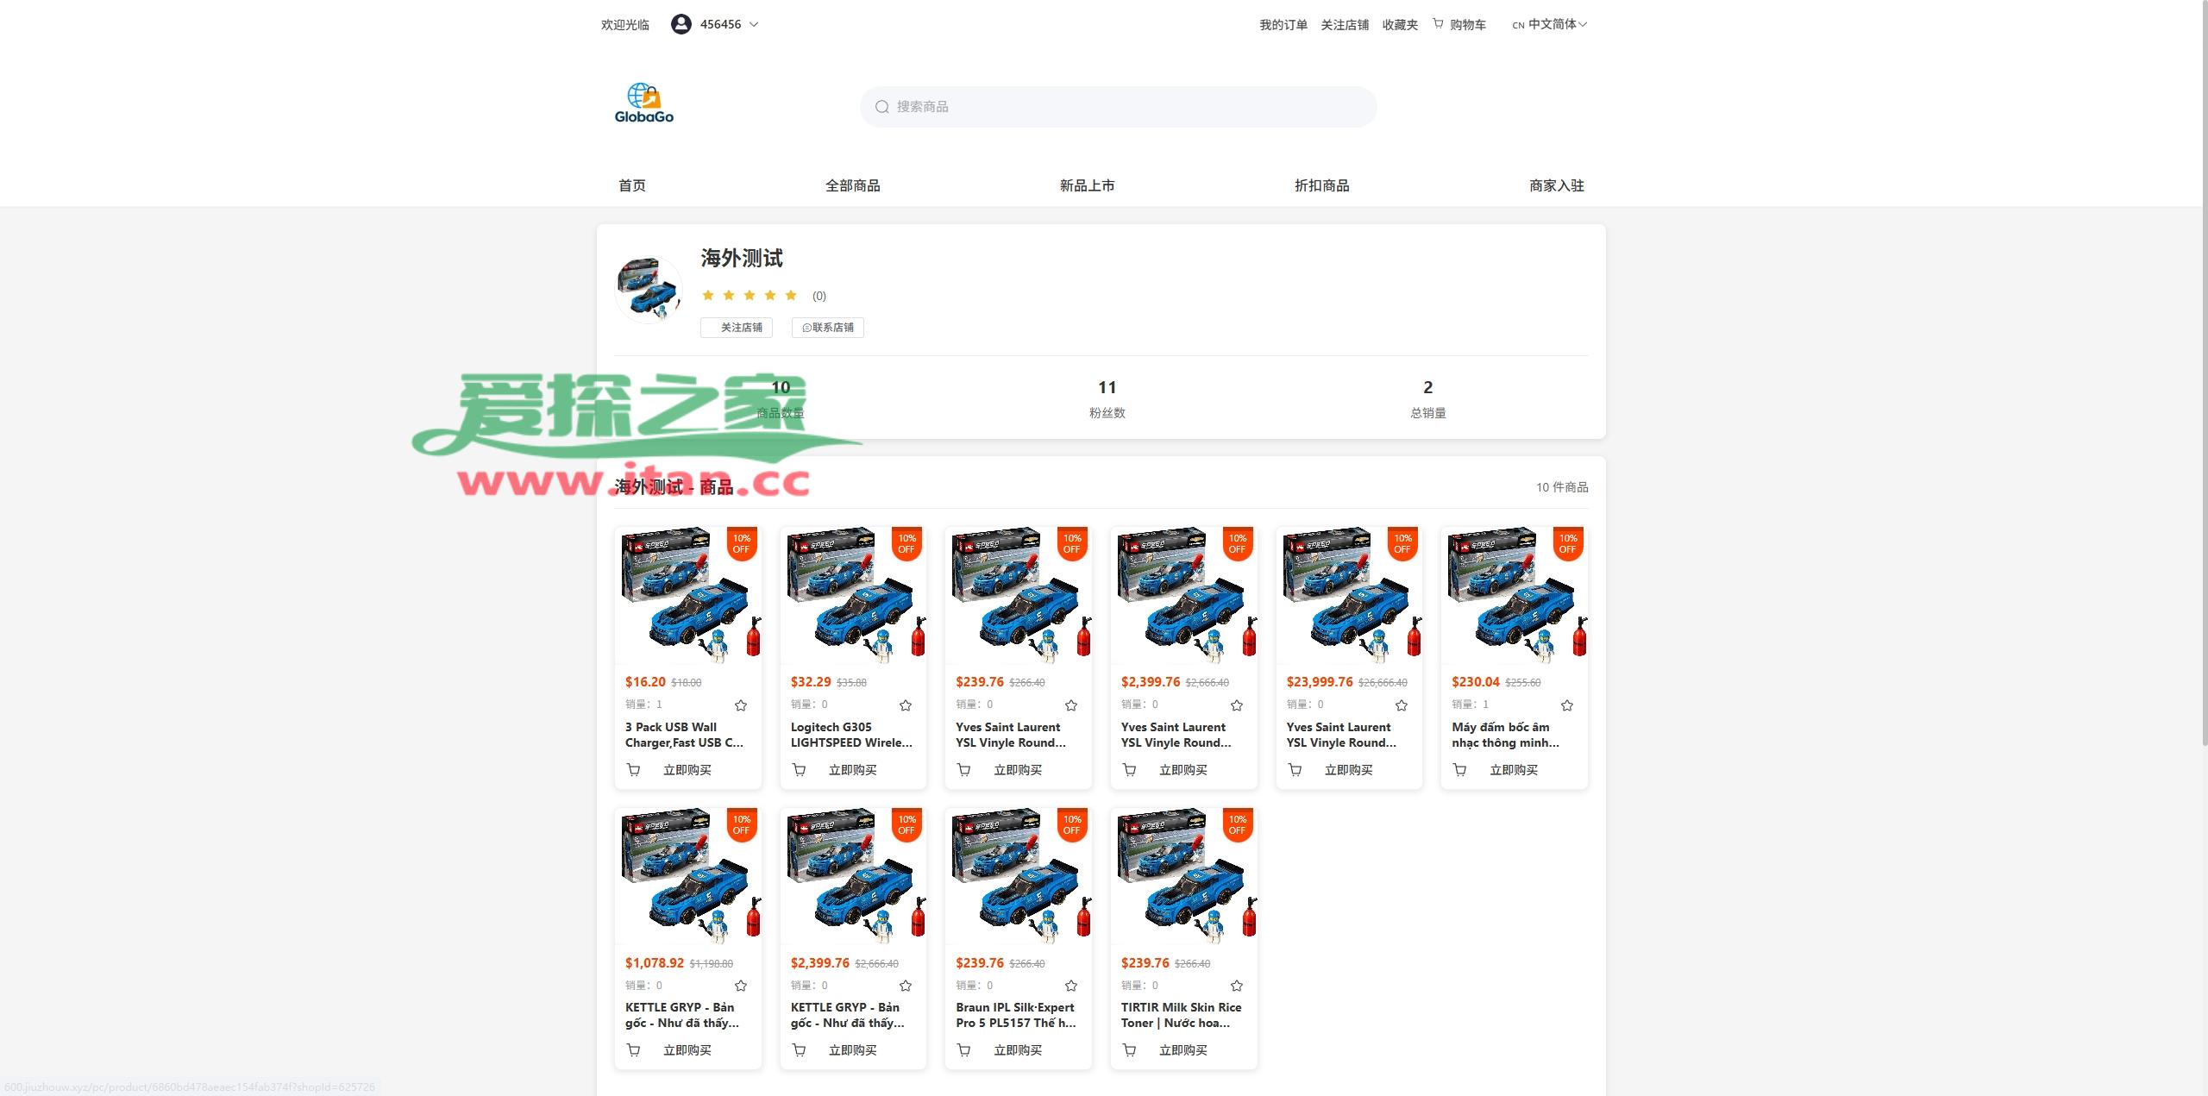Favorite the 3 Pack USB Wall Charger product
Image resolution: width=2208 pixels, height=1096 pixels.
coord(741,705)
